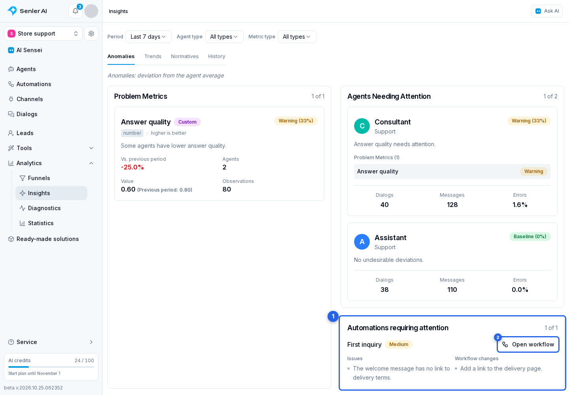Go to Insights in the sidebar
This screenshot has width=569, height=395.
pos(51,193)
